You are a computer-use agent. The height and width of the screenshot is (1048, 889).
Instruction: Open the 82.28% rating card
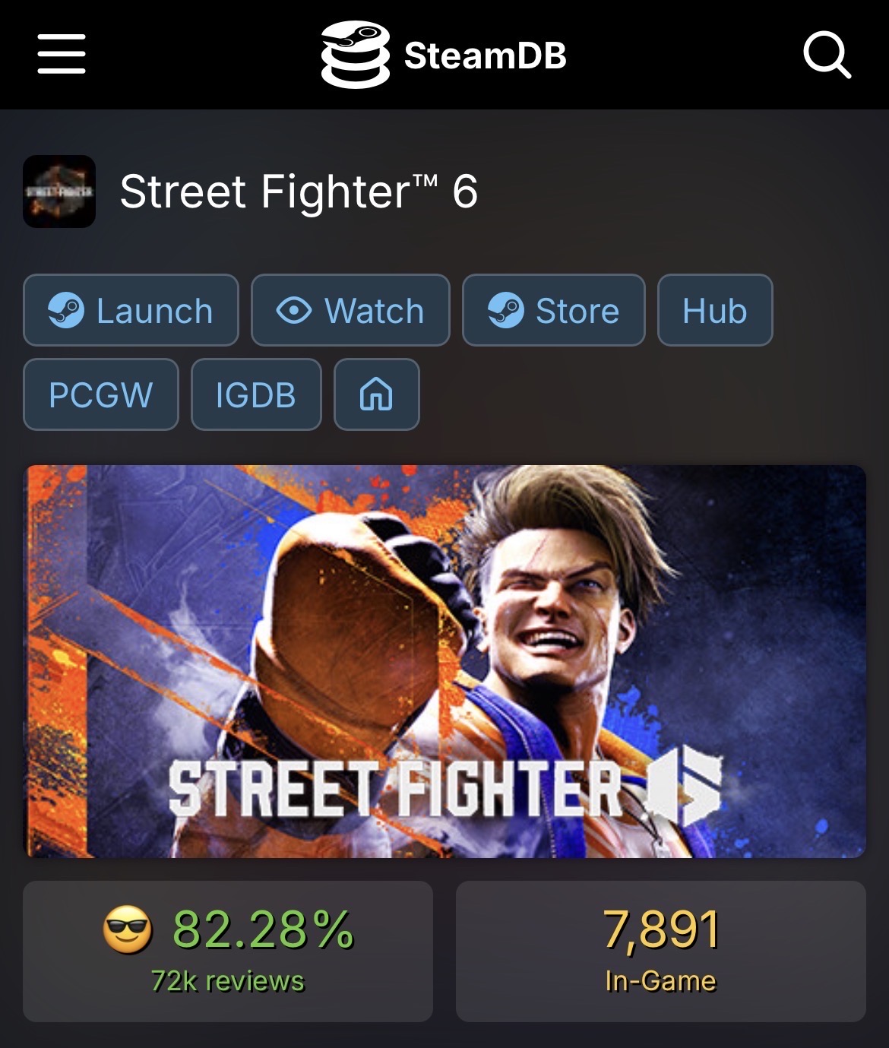(x=228, y=951)
